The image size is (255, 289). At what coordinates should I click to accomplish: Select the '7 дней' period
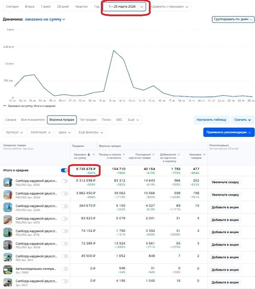(46, 7)
